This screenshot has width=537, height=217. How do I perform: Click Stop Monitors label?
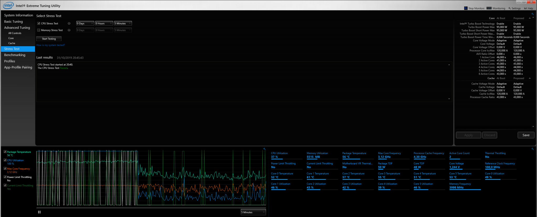(476, 8)
